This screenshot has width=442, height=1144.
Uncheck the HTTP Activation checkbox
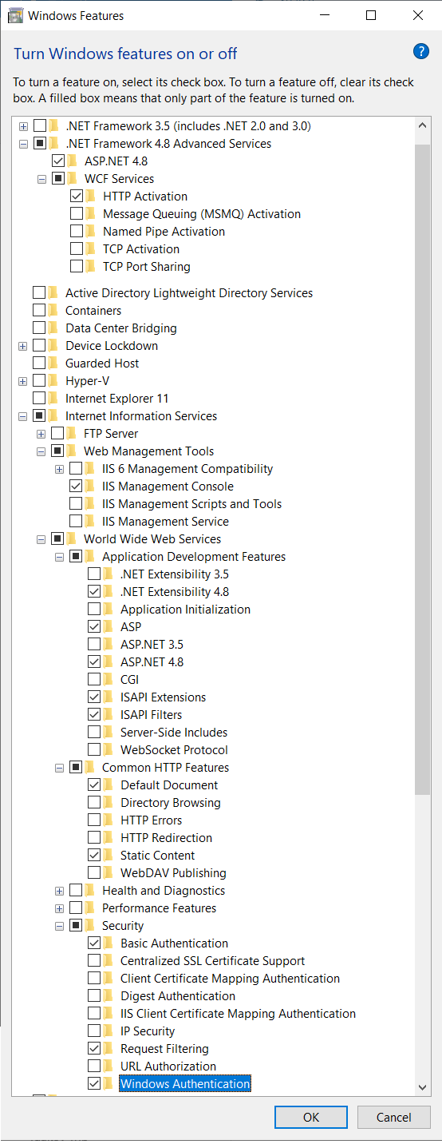pos(77,197)
